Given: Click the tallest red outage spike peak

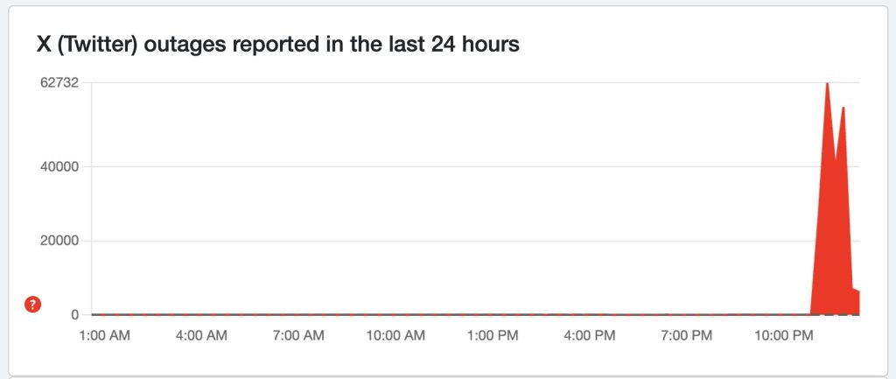Looking at the screenshot, I should 827,88.
